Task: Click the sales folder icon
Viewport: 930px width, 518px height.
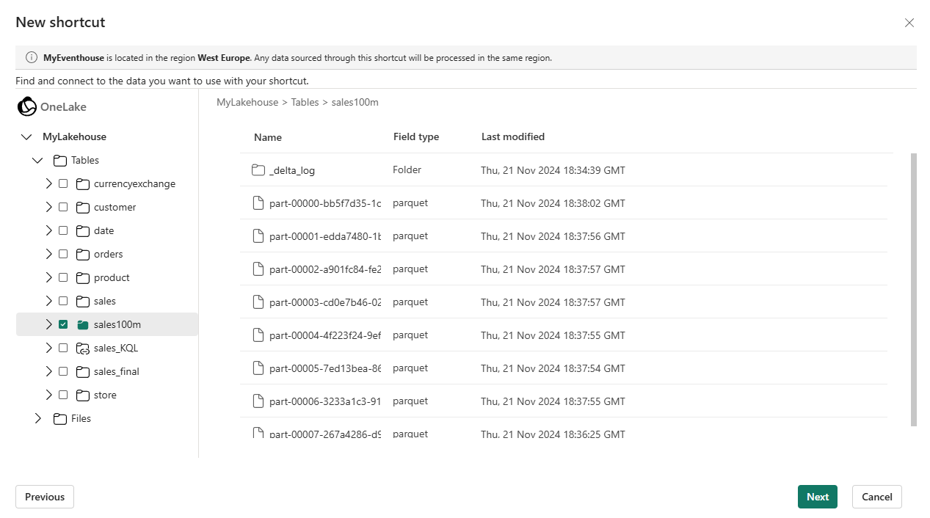Action: (82, 301)
